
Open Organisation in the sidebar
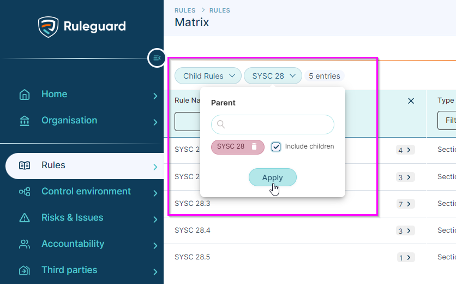point(69,120)
